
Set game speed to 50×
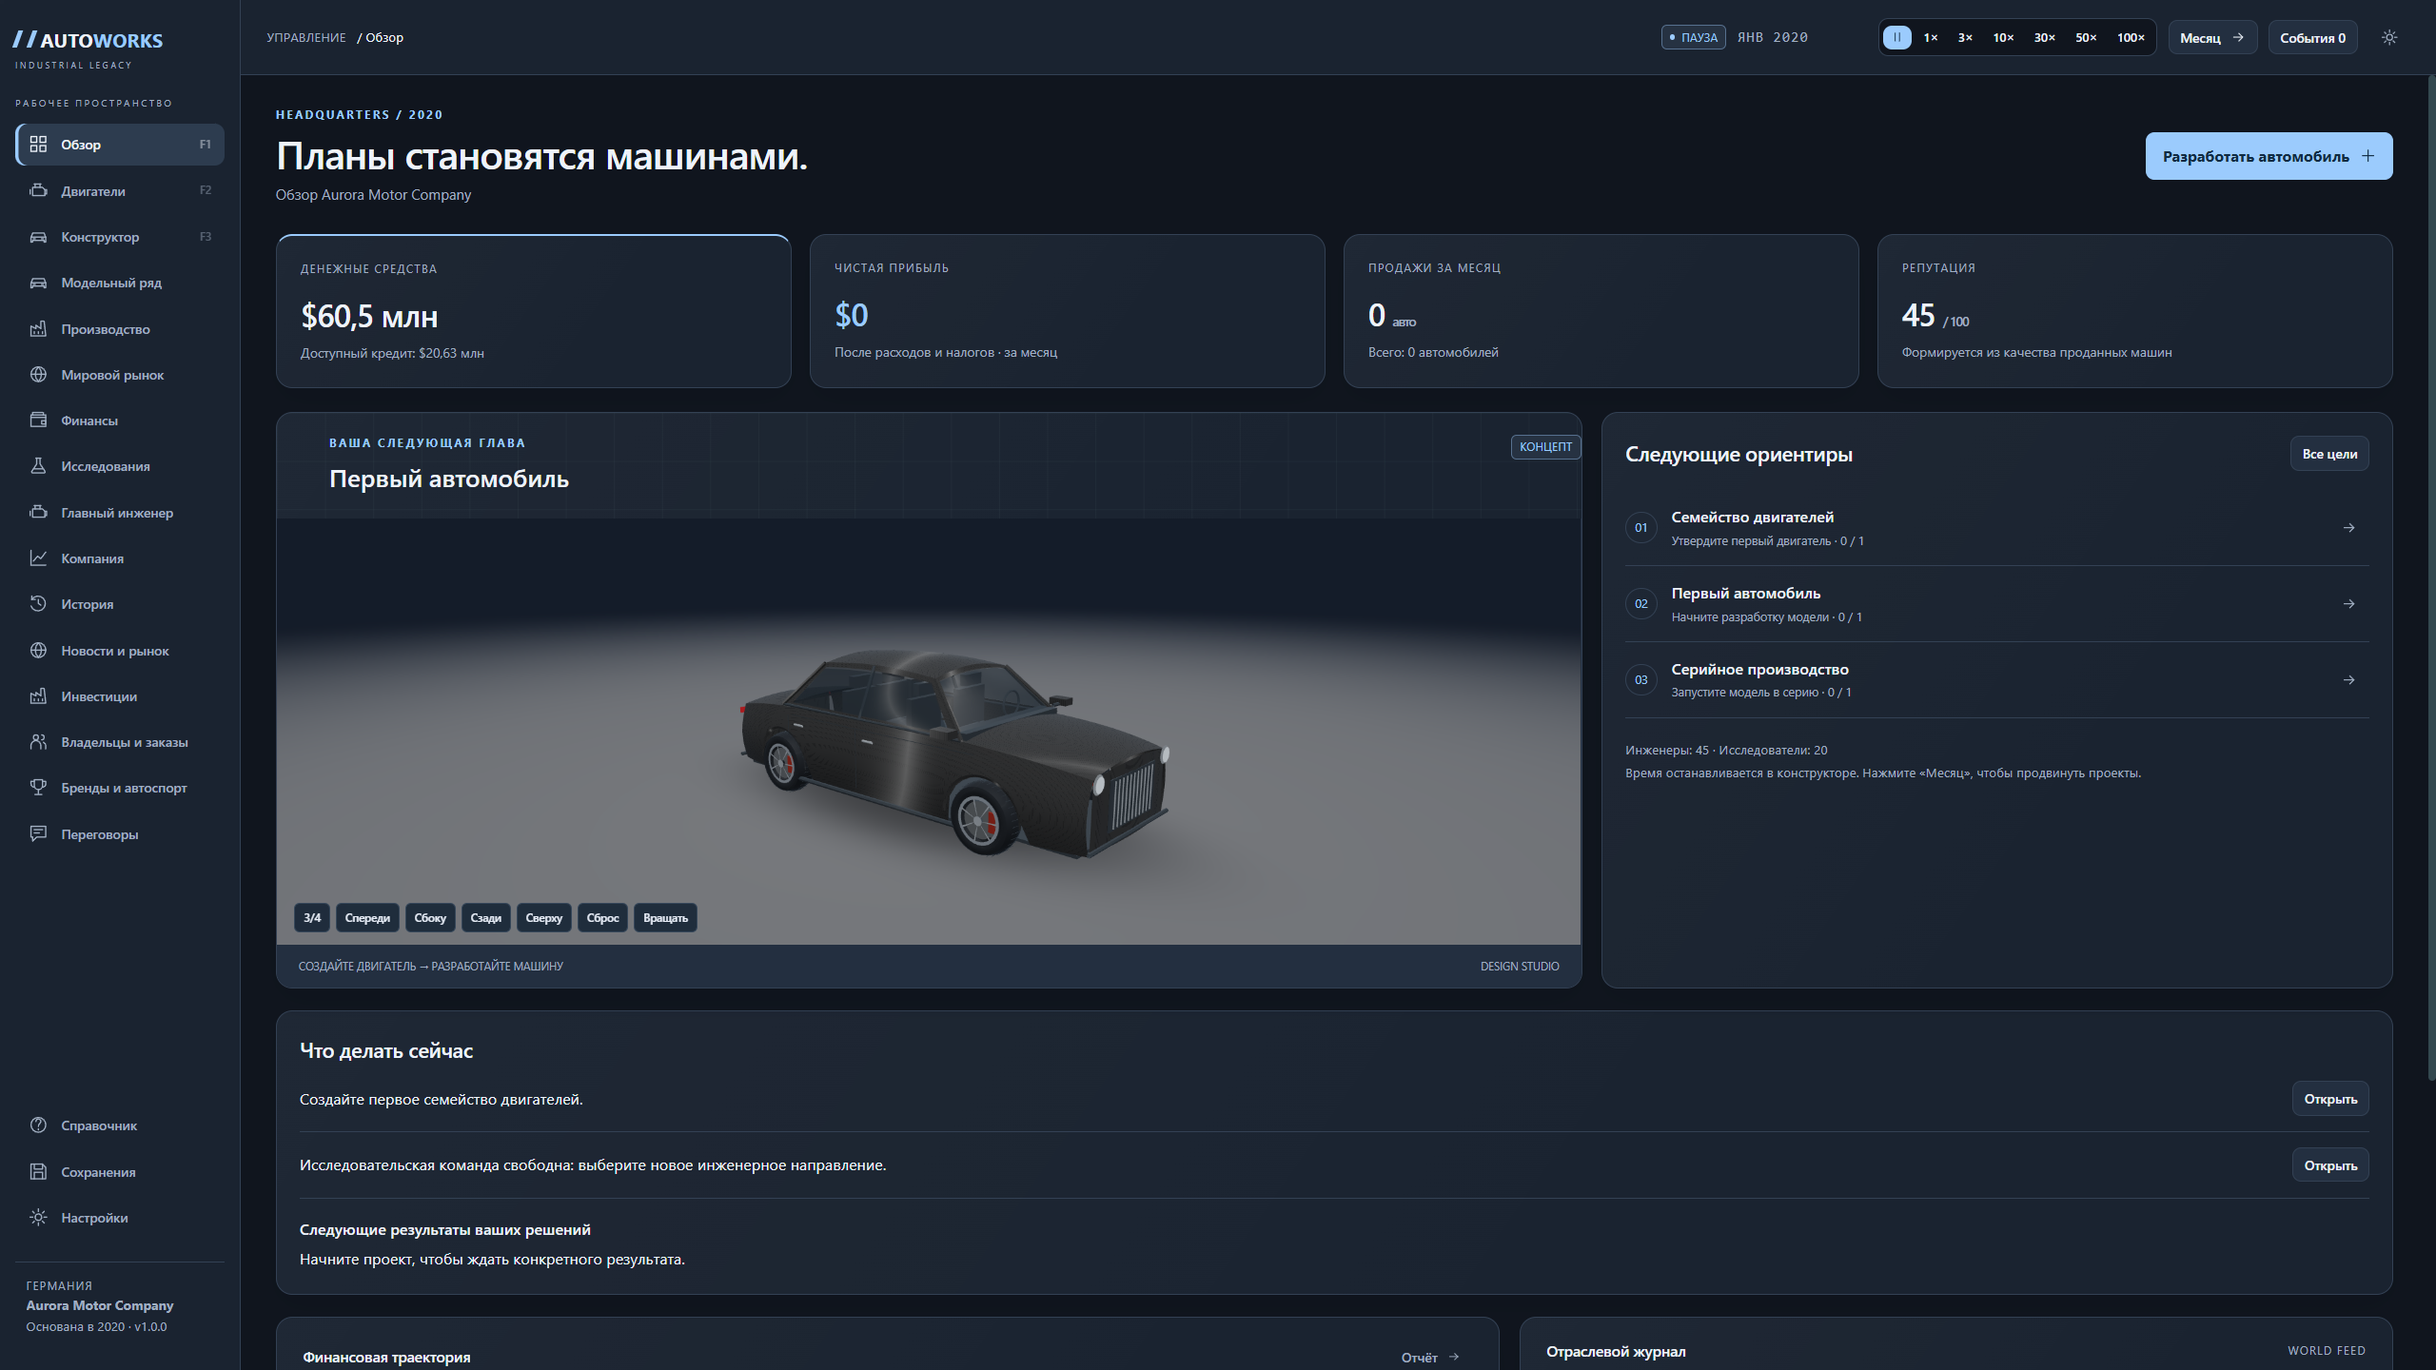(2086, 38)
